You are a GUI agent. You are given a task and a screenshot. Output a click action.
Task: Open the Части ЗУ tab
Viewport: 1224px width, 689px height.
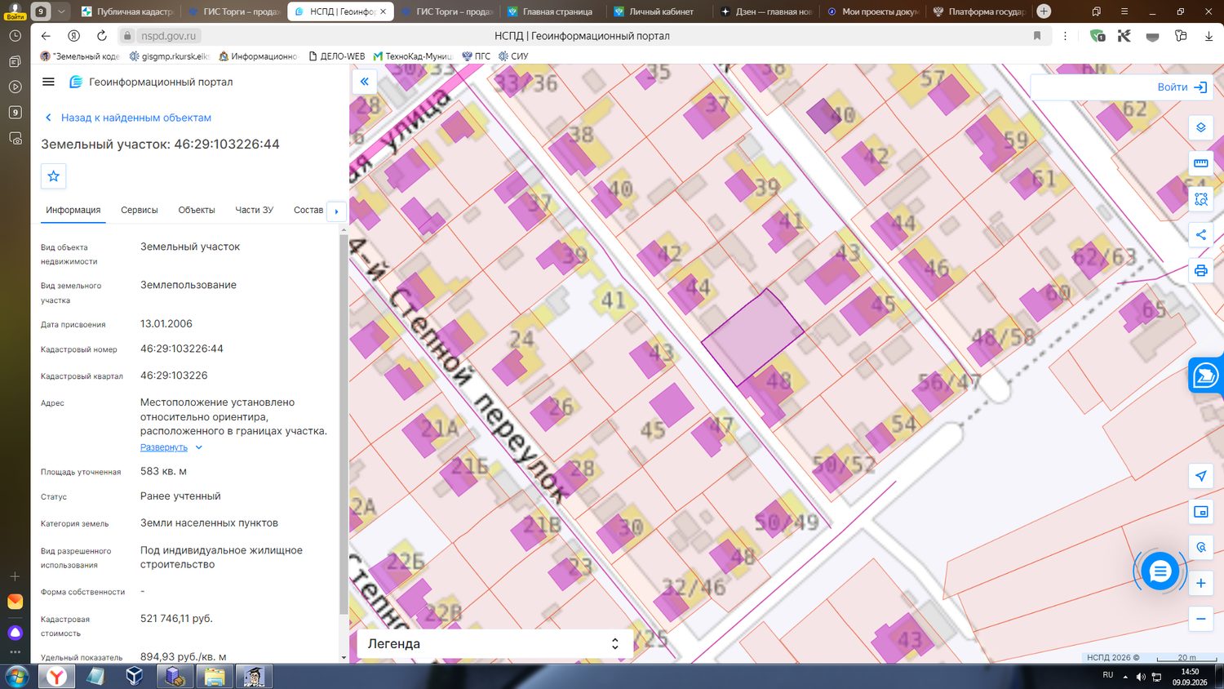coord(255,210)
